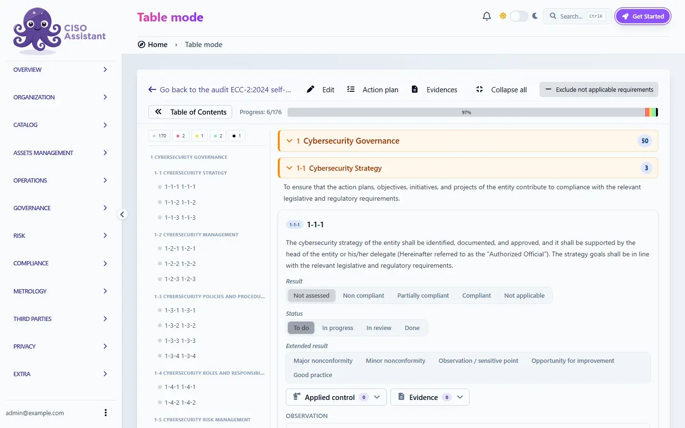
Task: Click the Search field in header
Action: [577, 16]
